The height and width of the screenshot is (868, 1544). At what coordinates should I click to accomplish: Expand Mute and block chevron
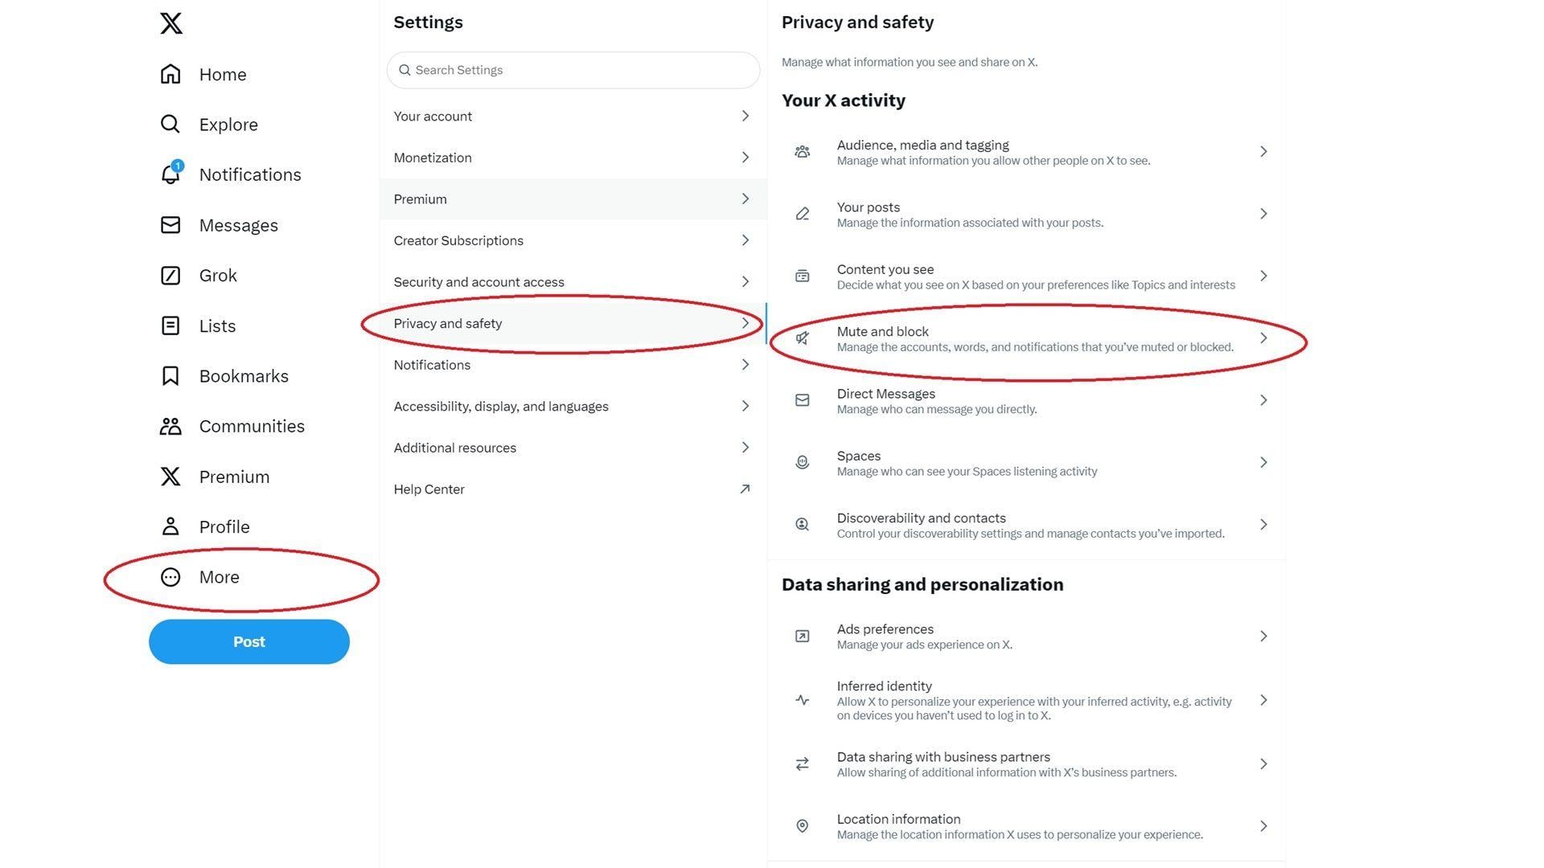1263,338
